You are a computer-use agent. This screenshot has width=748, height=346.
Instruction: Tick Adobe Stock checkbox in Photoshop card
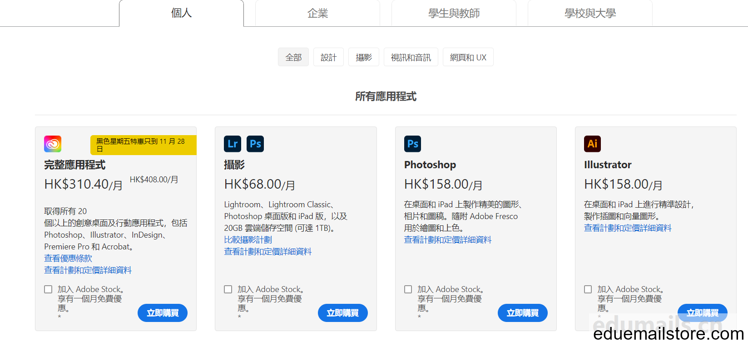(408, 289)
